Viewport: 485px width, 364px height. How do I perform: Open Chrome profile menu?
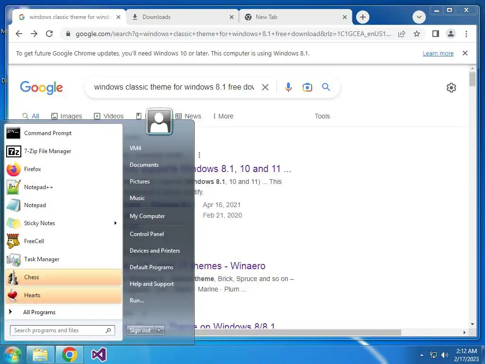point(451,34)
